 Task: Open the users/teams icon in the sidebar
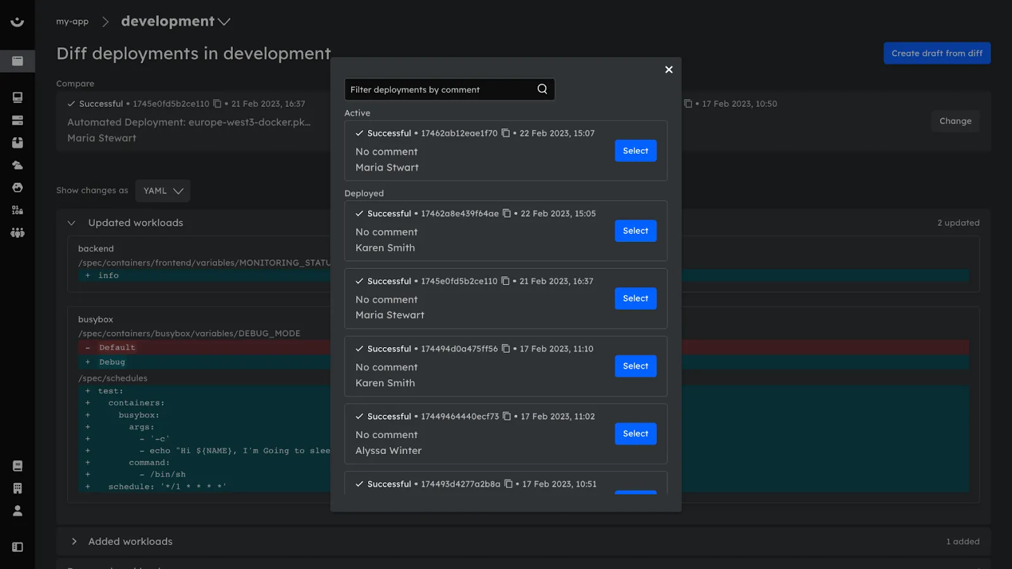pyautogui.click(x=17, y=233)
